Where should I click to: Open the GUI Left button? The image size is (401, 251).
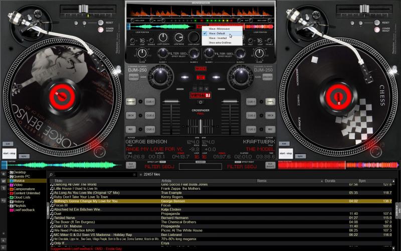pos(131,165)
